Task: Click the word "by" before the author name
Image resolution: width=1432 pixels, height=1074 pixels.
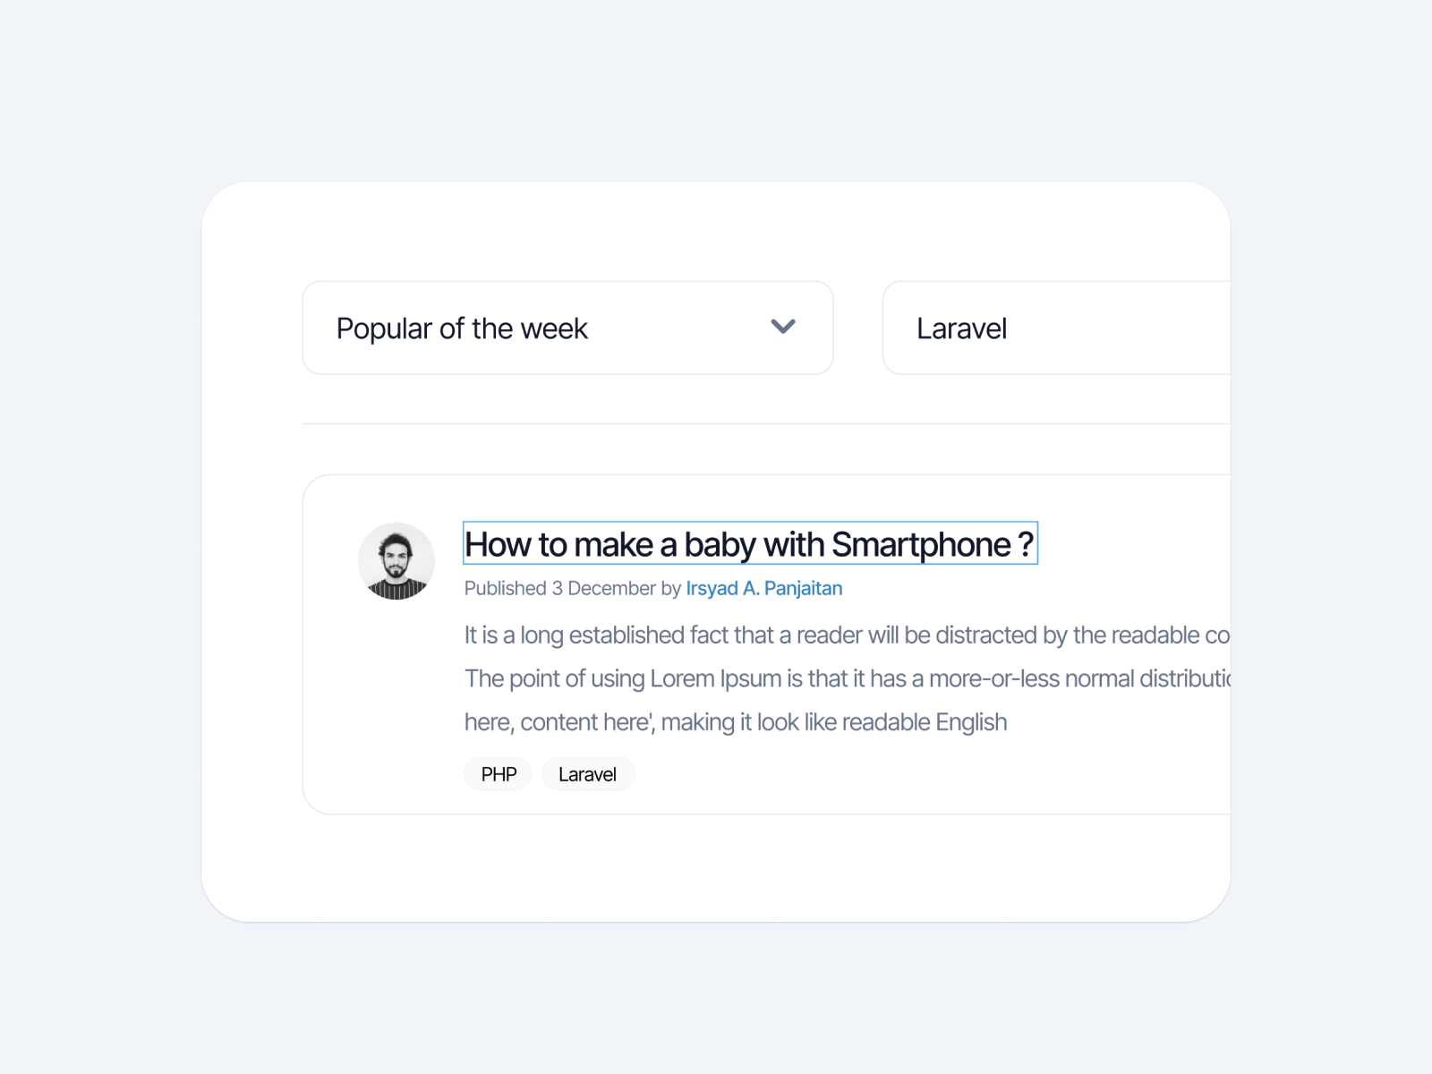Action: click(x=671, y=588)
